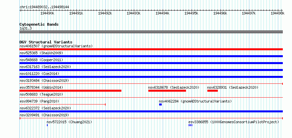292x138 pixels.
Task: Click the blue bar under nsv6317163
Action: coord(151,70)
